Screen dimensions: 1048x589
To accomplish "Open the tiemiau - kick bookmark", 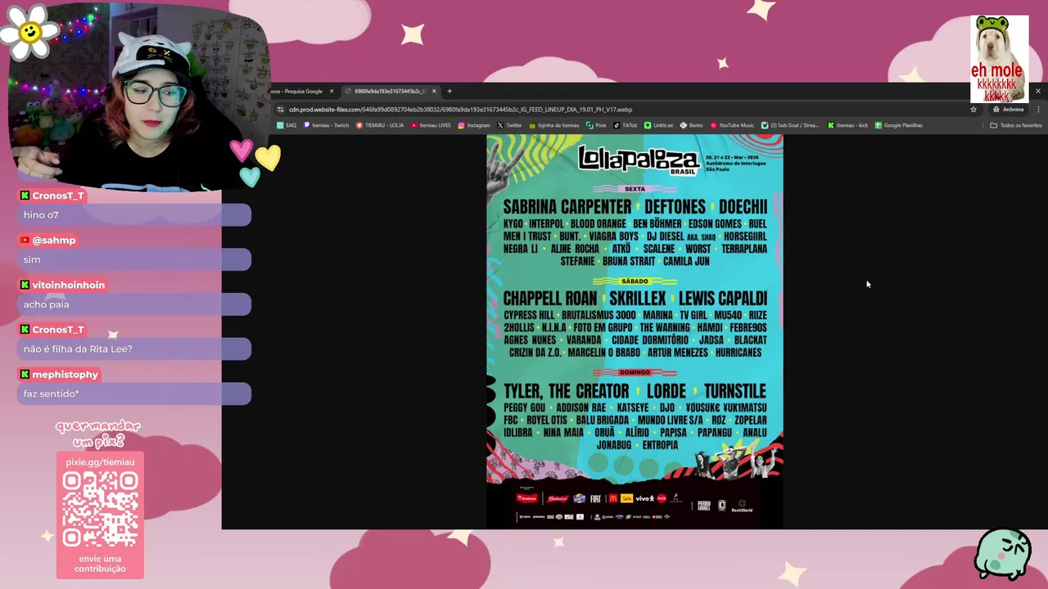I will click(x=847, y=125).
